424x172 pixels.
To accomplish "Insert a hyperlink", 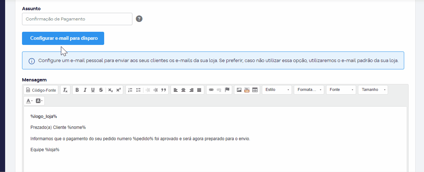I will pos(212,90).
